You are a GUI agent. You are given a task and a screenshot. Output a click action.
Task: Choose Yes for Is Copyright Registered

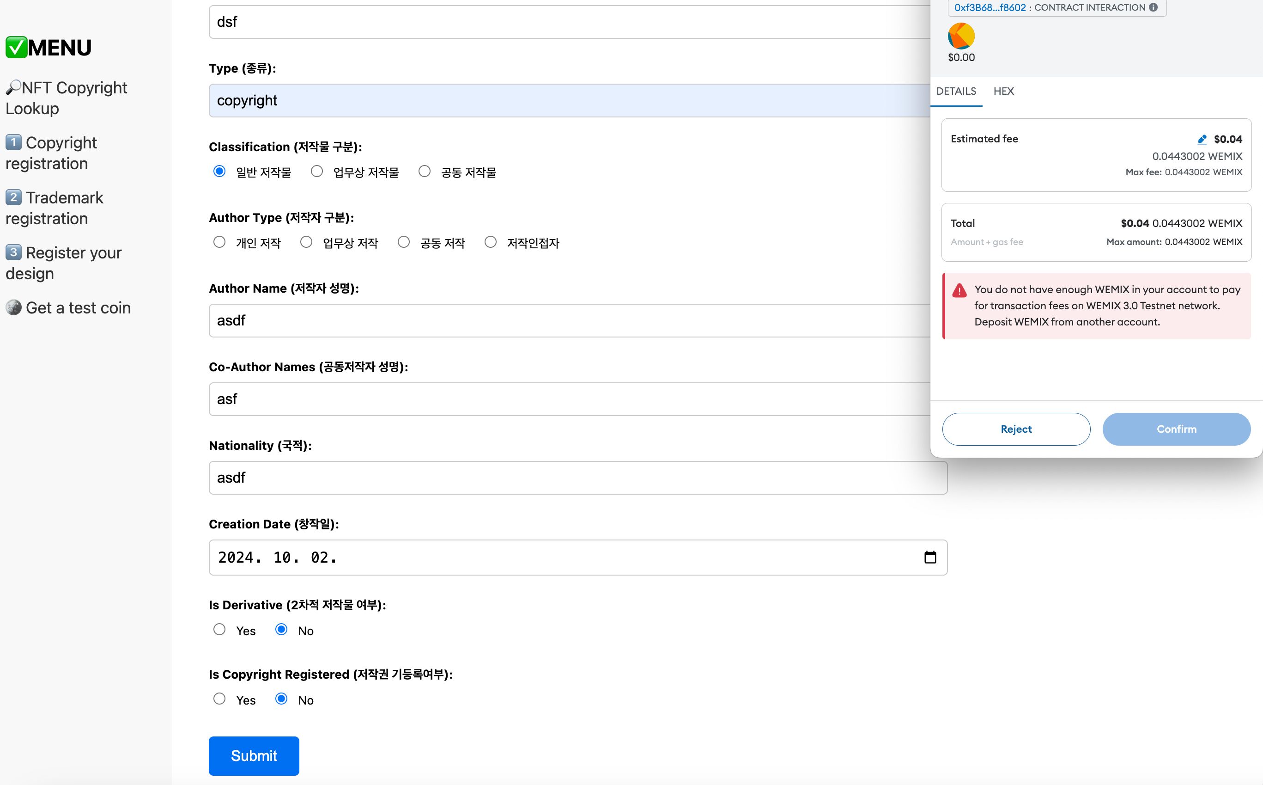pos(219,699)
